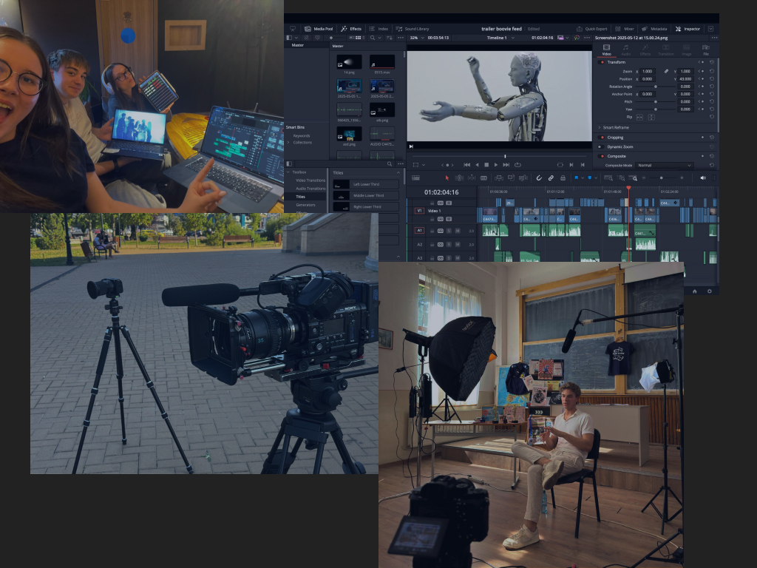This screenshot has height=568, width=757.
Task: Click the Replace Clip icon
Action: [x=523, y=178]
